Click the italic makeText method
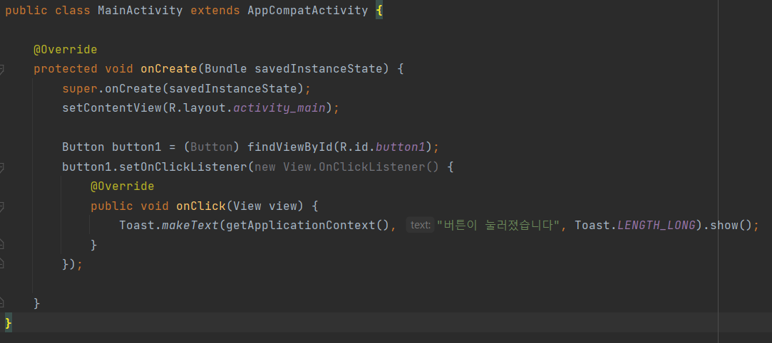Viewport: 772px width, 343px height. pyautogui.click(x=190, y=225)
